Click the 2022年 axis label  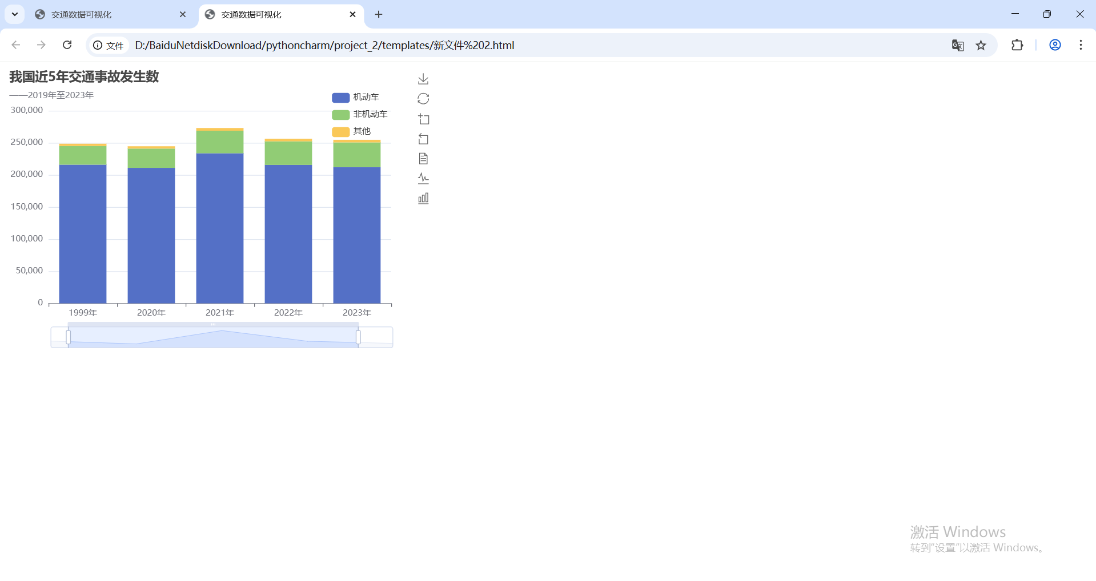coord(288,313)
